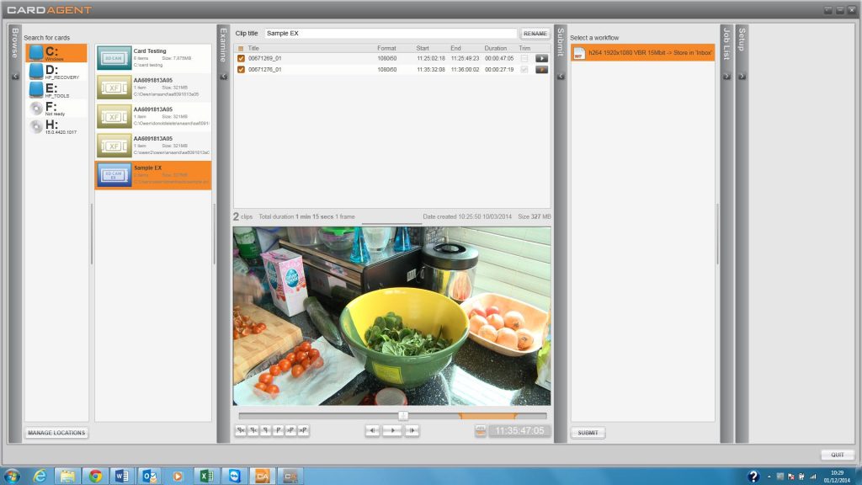
Task: Select the h264 1920x1080 VBR workflow
Action: tap(642, 54)
